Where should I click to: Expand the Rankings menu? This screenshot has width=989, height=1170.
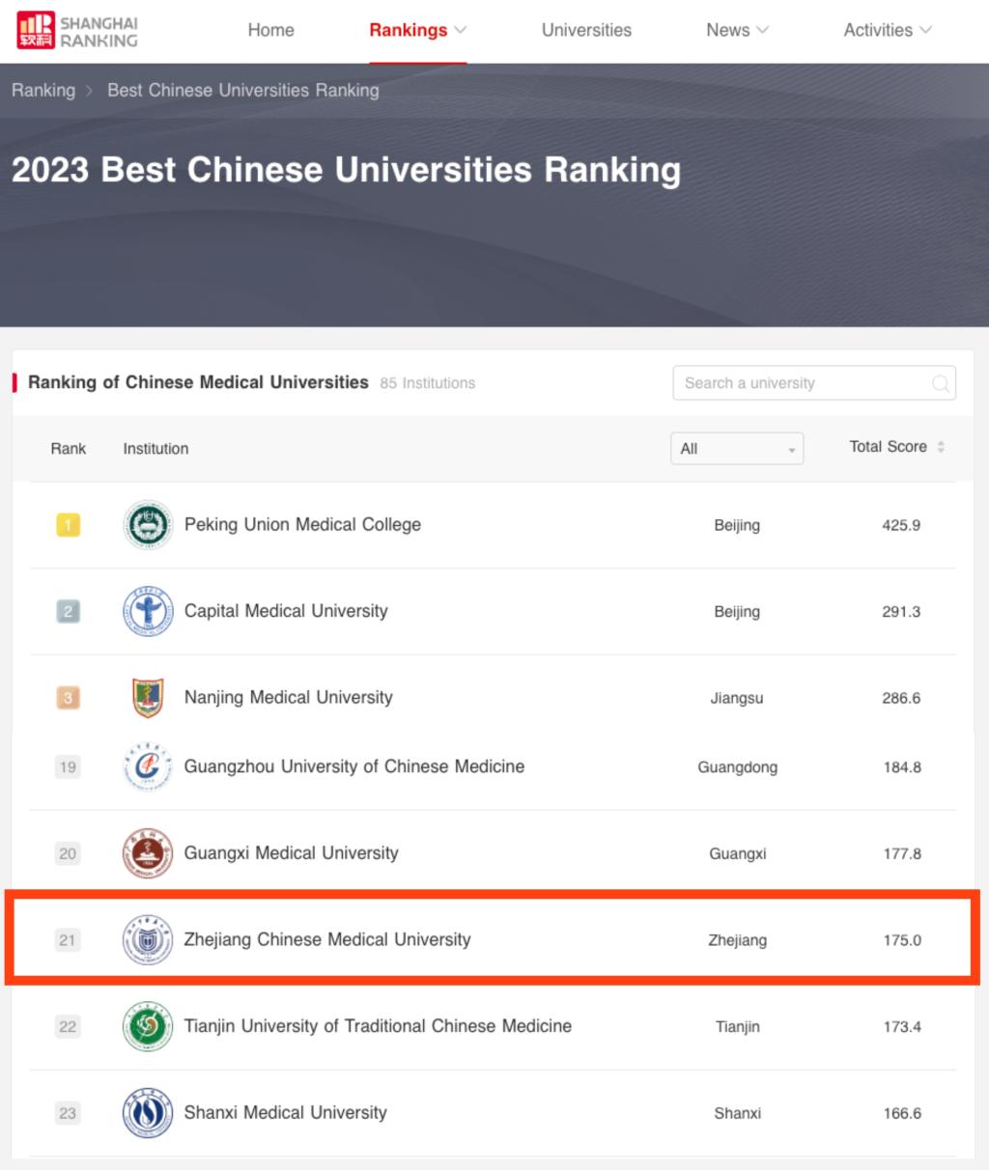(418, 30)
